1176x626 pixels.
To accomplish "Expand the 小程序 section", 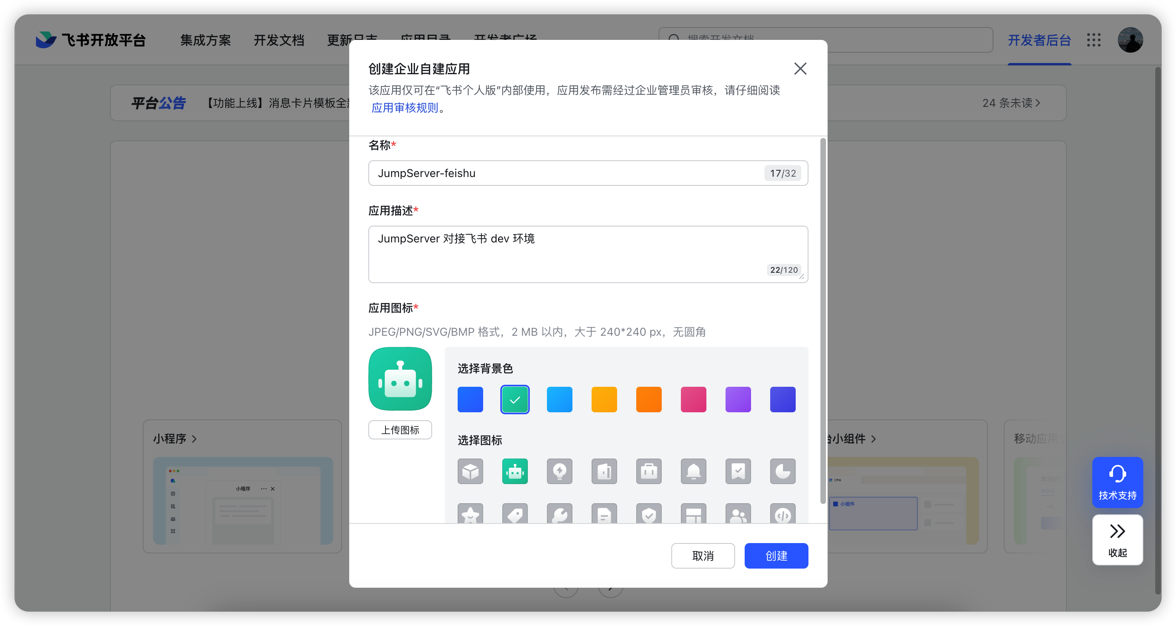I will tap(175, 438).
